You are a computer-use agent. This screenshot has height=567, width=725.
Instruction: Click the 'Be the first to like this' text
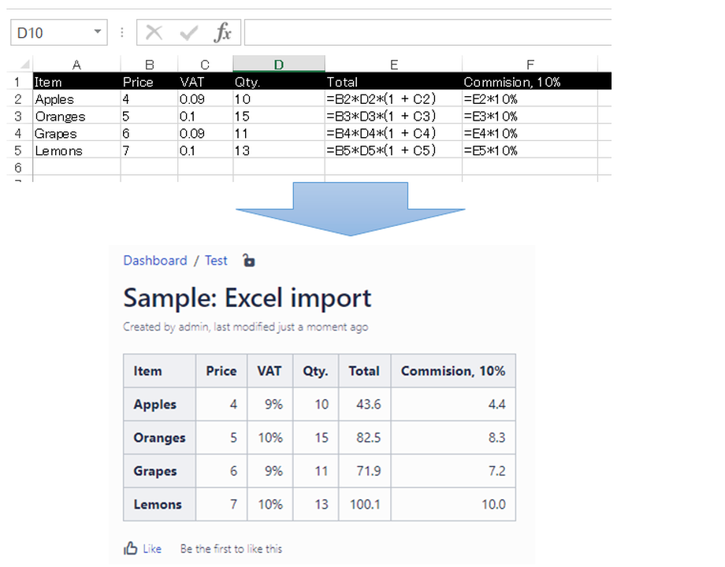pos(231,549)
